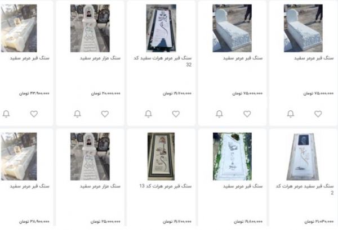
Task: Open the title link 'سنگ قبر مرمر هرات سفید کد 32'
Action: [x=163, y=61]
